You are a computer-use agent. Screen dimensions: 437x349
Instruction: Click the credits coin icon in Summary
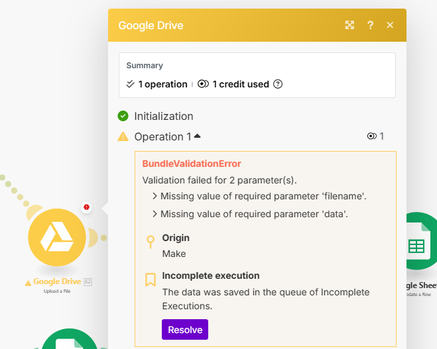[x=203, y=83]
